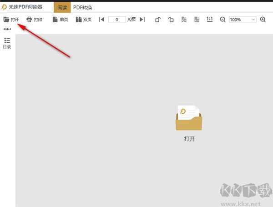
Task: Click the large 打开 folder in the center
Action: [189, 118]
